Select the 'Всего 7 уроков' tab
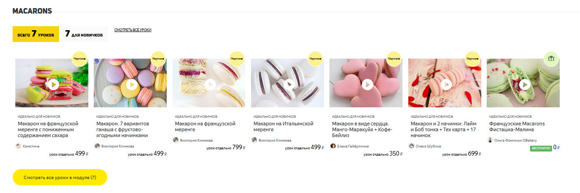This screenshot has width=580, height=193. tap(36, 34)
